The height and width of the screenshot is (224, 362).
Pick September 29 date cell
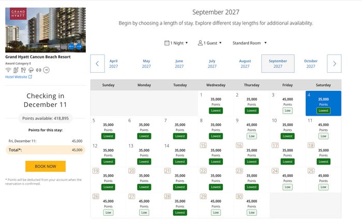point(216,205)
